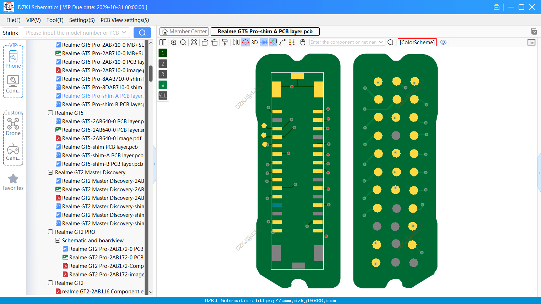Collapse the left file tree panel handle

[155, 164]
